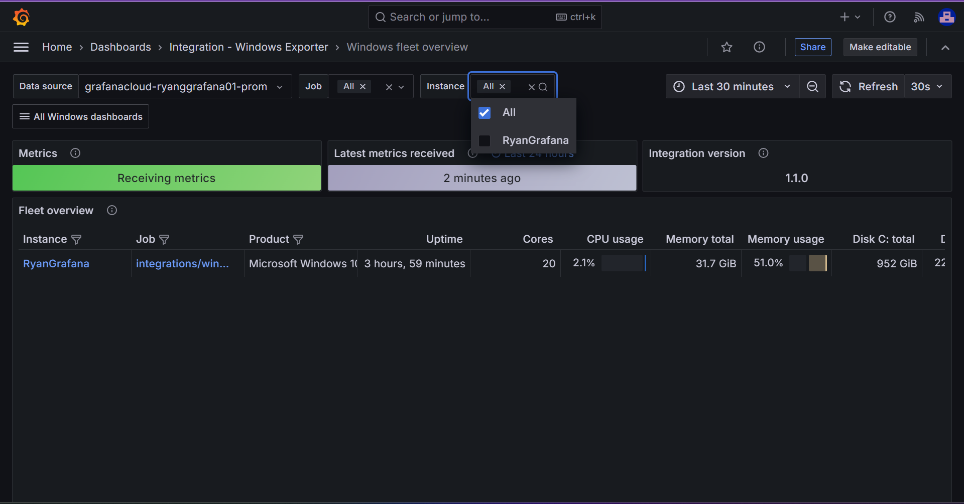
Task: Click the Fleet overview panel title
Action: [56, 211]
